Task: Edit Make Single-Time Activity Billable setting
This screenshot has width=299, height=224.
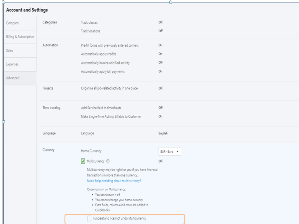Action: click(111, 117)
